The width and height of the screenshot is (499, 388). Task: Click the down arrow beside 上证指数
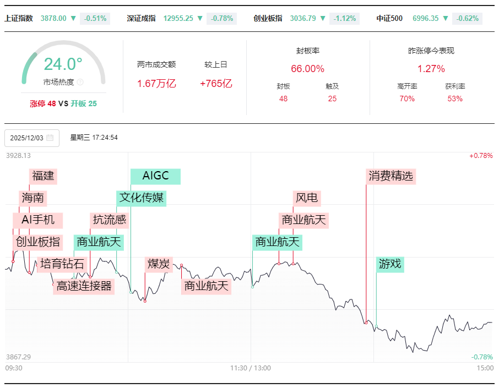click(x=73, y=18)
